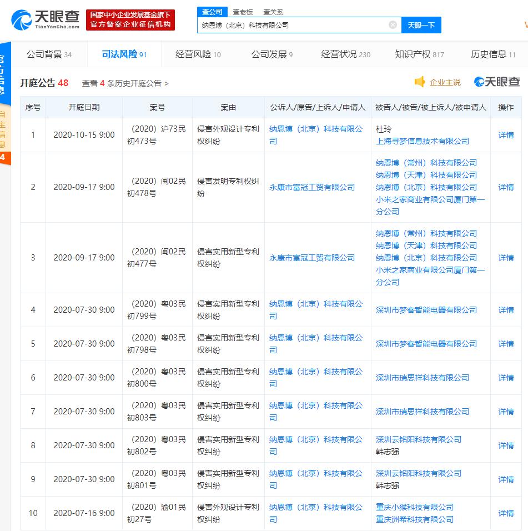Image resolution: width=528 pixels, height=531 pixels.
Task: Open 重庆洲希科技有限公司 defendant link
Action: click(x=415, y=519)
